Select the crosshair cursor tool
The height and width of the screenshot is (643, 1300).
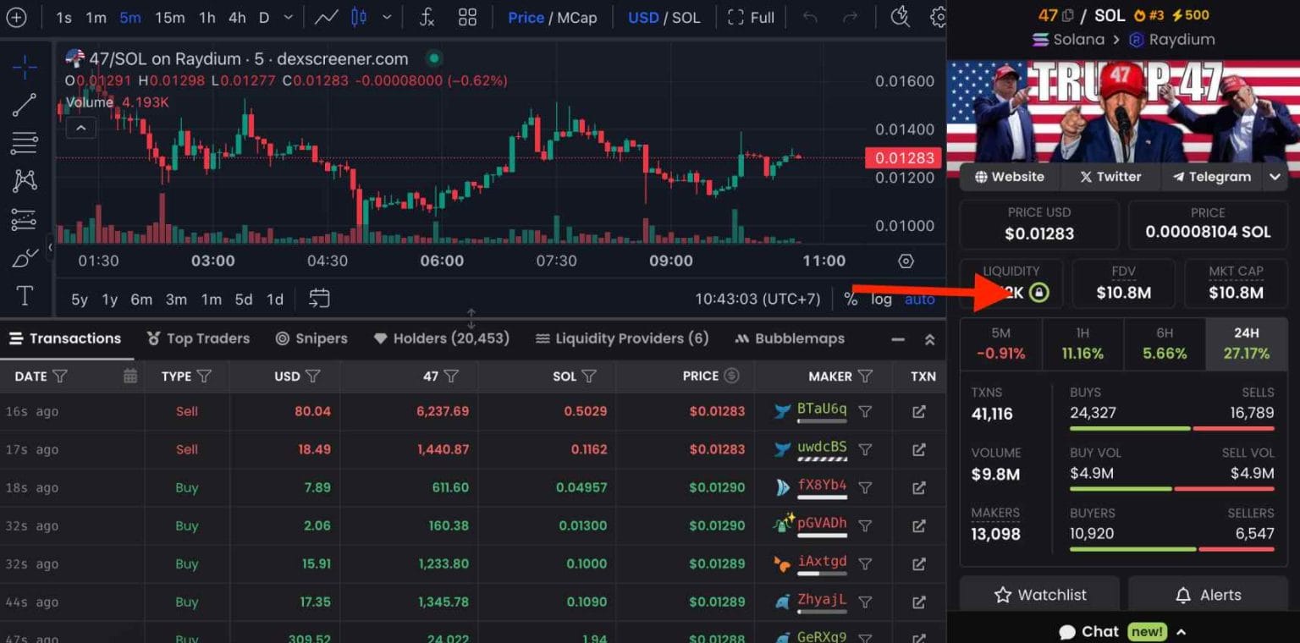point(25,66)
